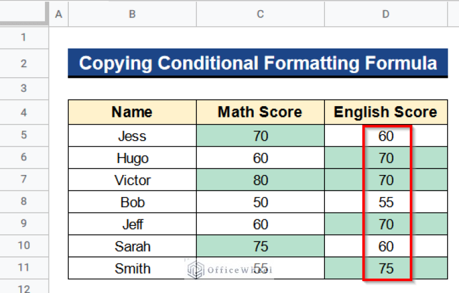Click row 11 header
This screenshot has width=459, height=293.
tap(24, 268)
